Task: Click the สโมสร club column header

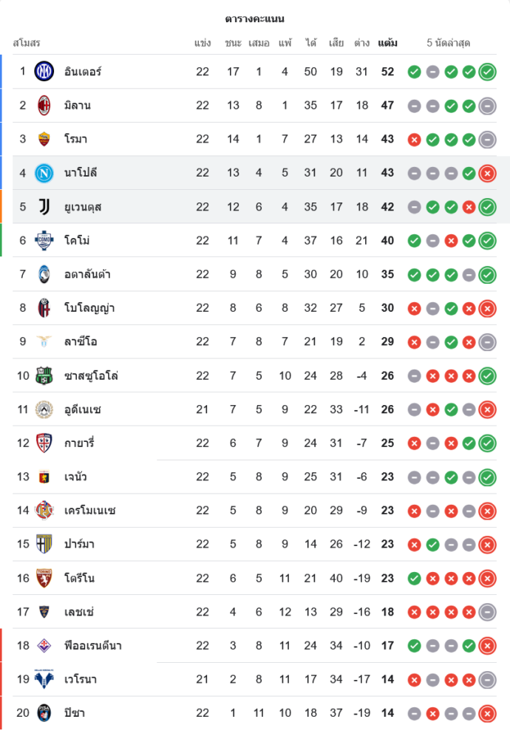Action: pyautogui.click(x=27, y=43)
